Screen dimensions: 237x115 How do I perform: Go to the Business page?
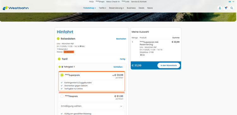point(131,8)
